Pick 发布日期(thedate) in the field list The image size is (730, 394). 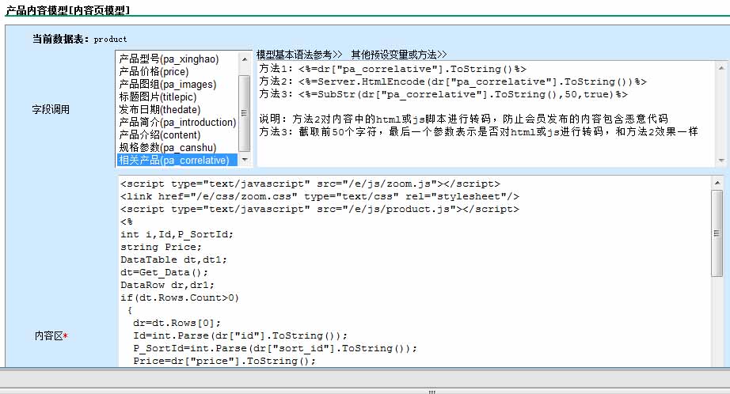pyautogui.click(x=159, y=110)
